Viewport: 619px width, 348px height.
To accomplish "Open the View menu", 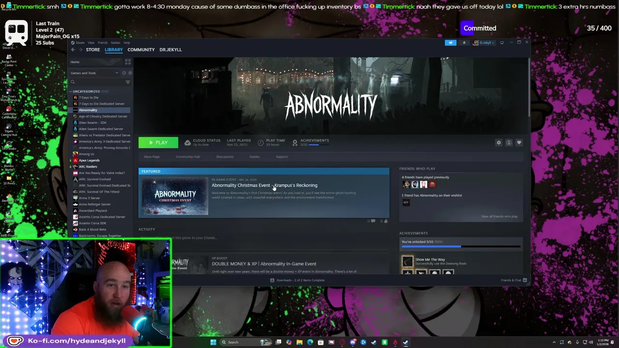I will pos(91,43).
